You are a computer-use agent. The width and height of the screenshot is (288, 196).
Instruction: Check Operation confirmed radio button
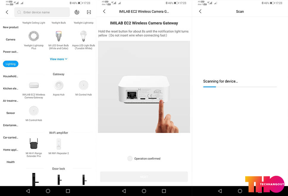(130, 159)
